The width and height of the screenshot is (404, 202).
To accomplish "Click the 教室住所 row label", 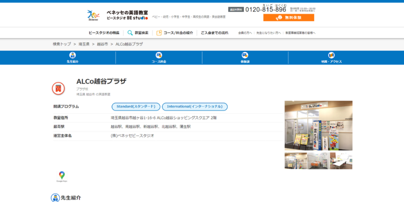I will coord(61,118).
